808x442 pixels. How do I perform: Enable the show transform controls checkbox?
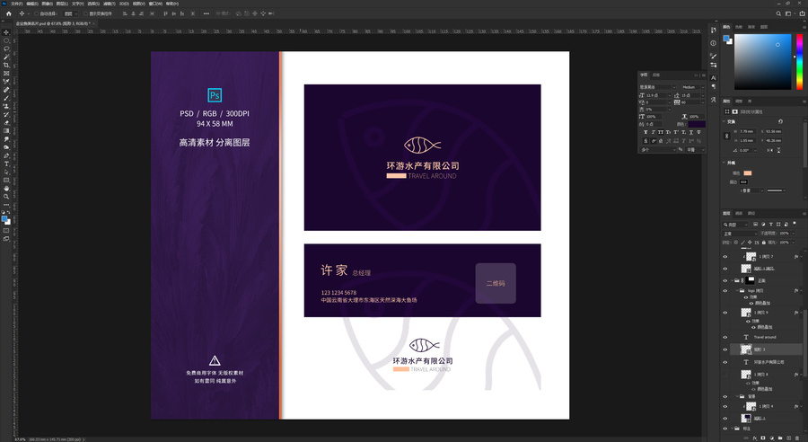coord(85,13)
